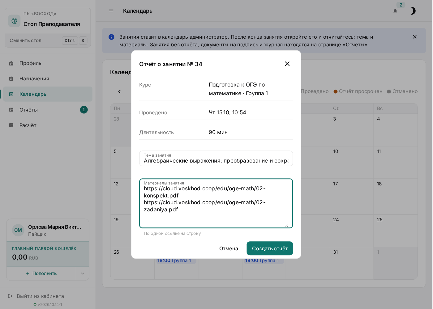
Task: Click the Отчёты sidebar icon
Action: tap(11, 110)
